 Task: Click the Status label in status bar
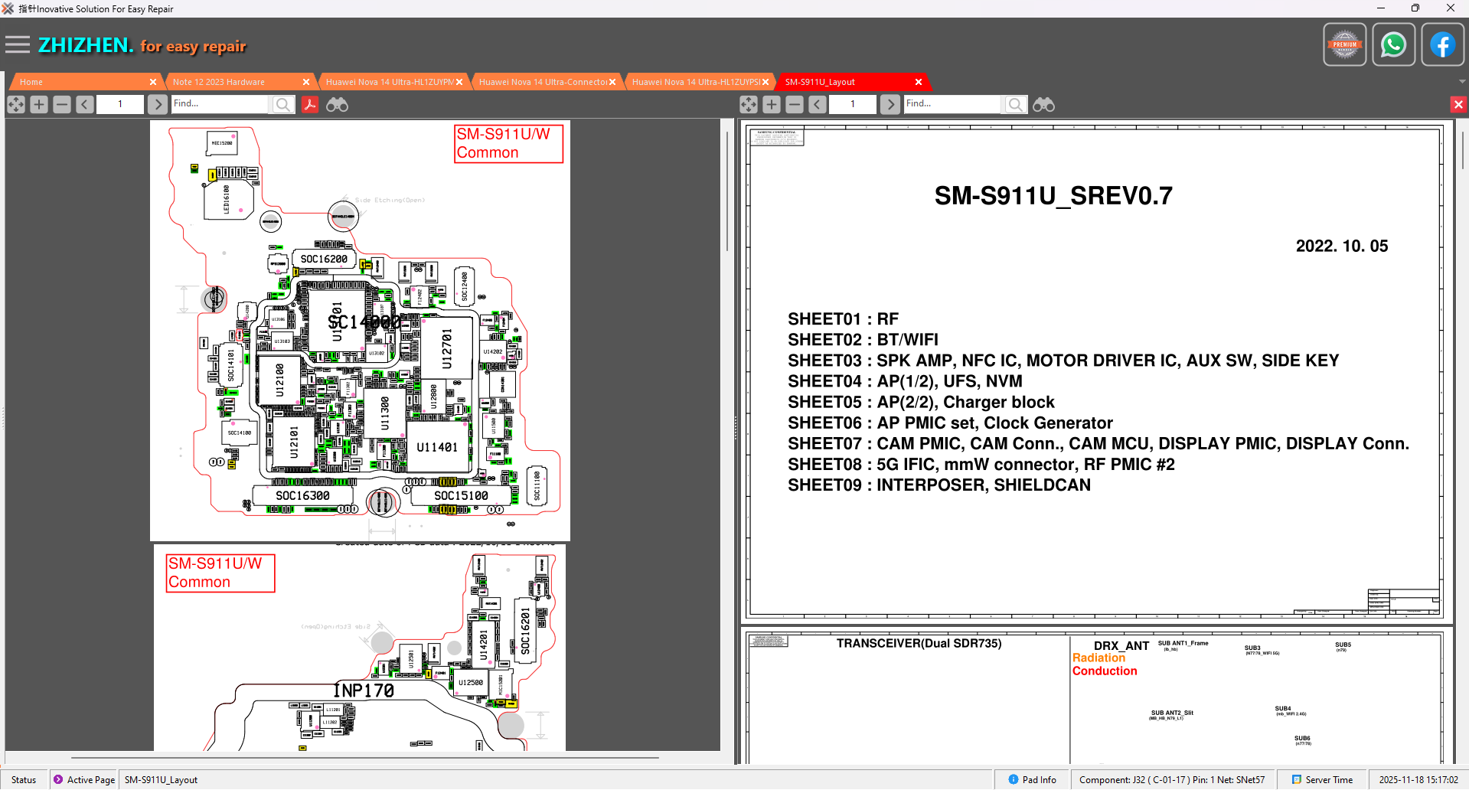coord(24,779)
